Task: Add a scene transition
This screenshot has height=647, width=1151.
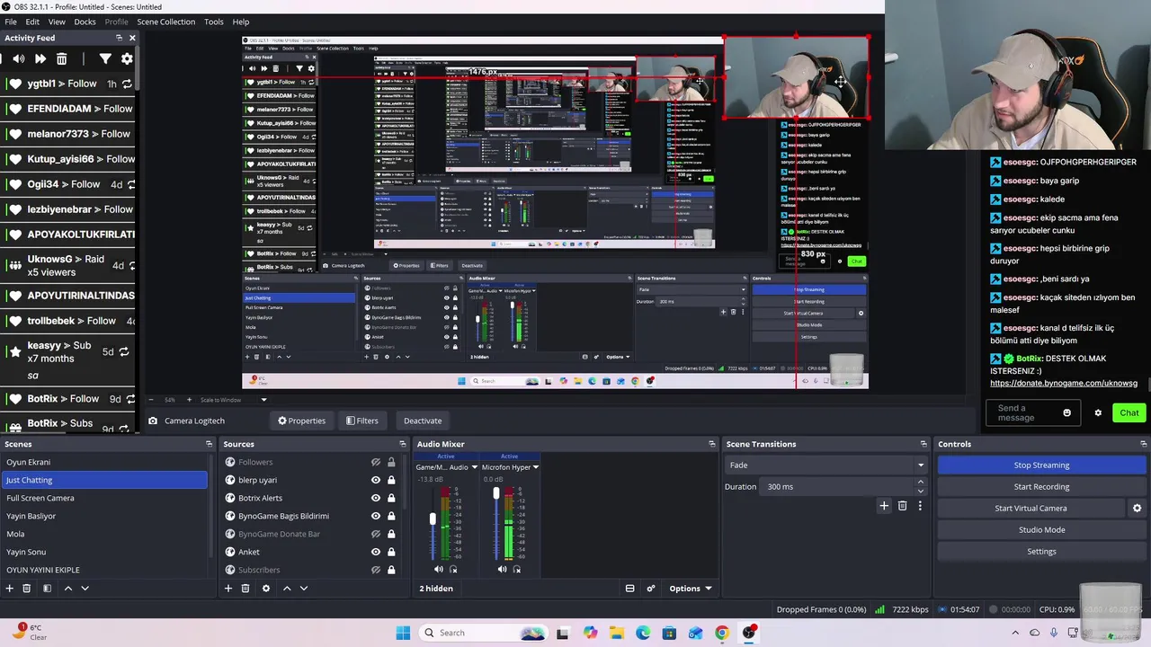Action: (x=884, y=506)
